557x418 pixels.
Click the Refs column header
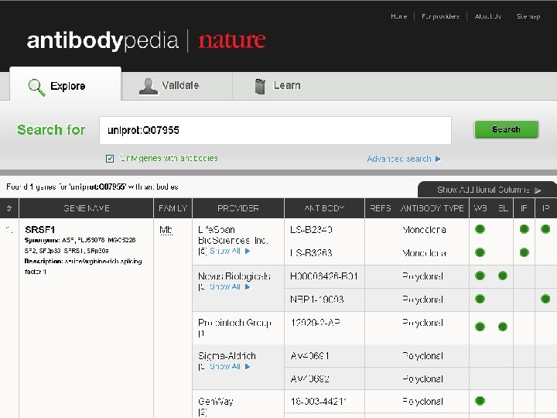tap(380, 208)
